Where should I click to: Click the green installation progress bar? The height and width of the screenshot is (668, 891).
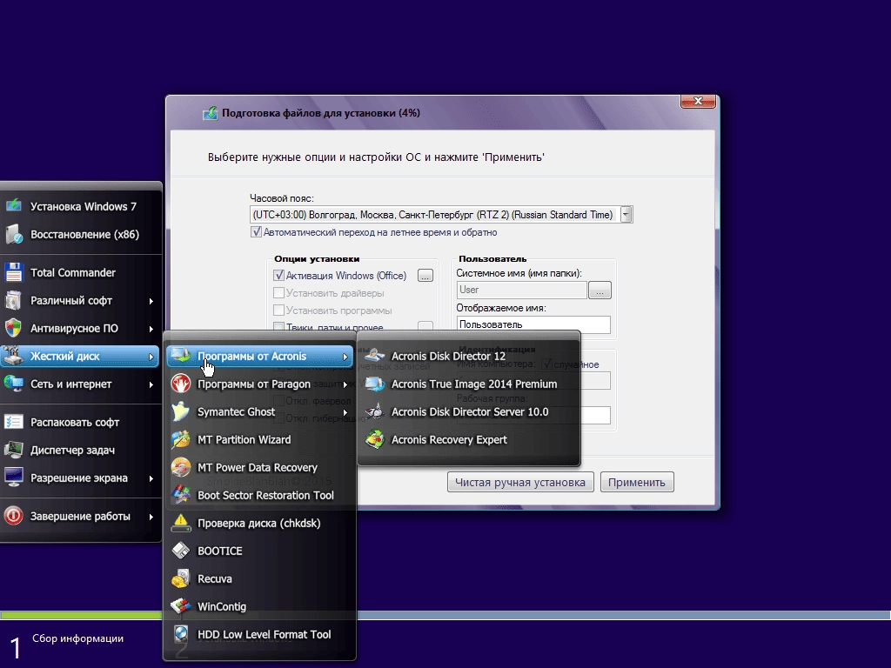tap(81, 615)
